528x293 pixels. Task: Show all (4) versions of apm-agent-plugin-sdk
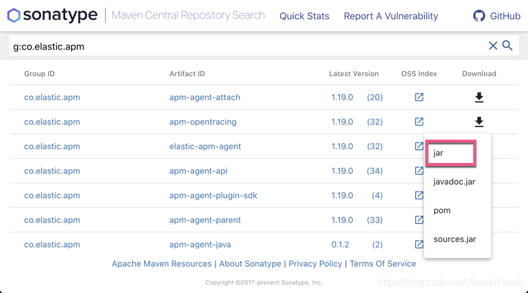tap(377, 195)
